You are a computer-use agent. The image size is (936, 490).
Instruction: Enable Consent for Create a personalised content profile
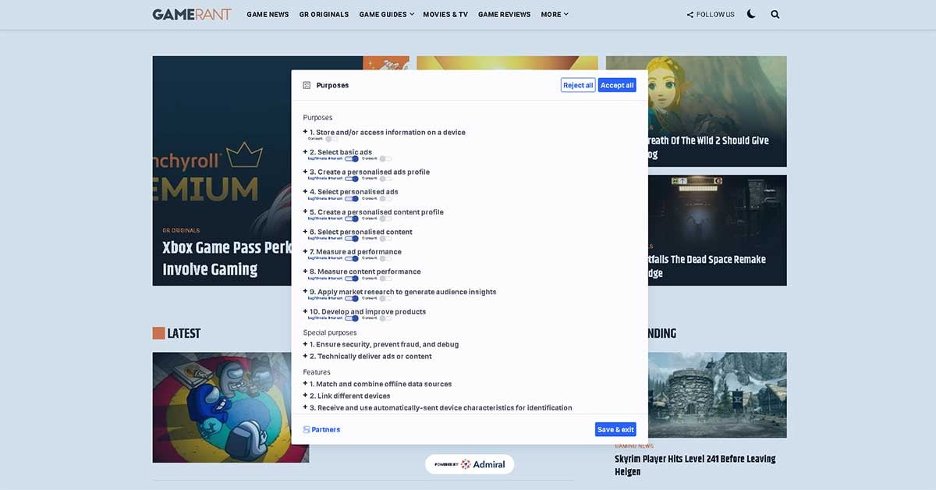click(x=385, y=218)
